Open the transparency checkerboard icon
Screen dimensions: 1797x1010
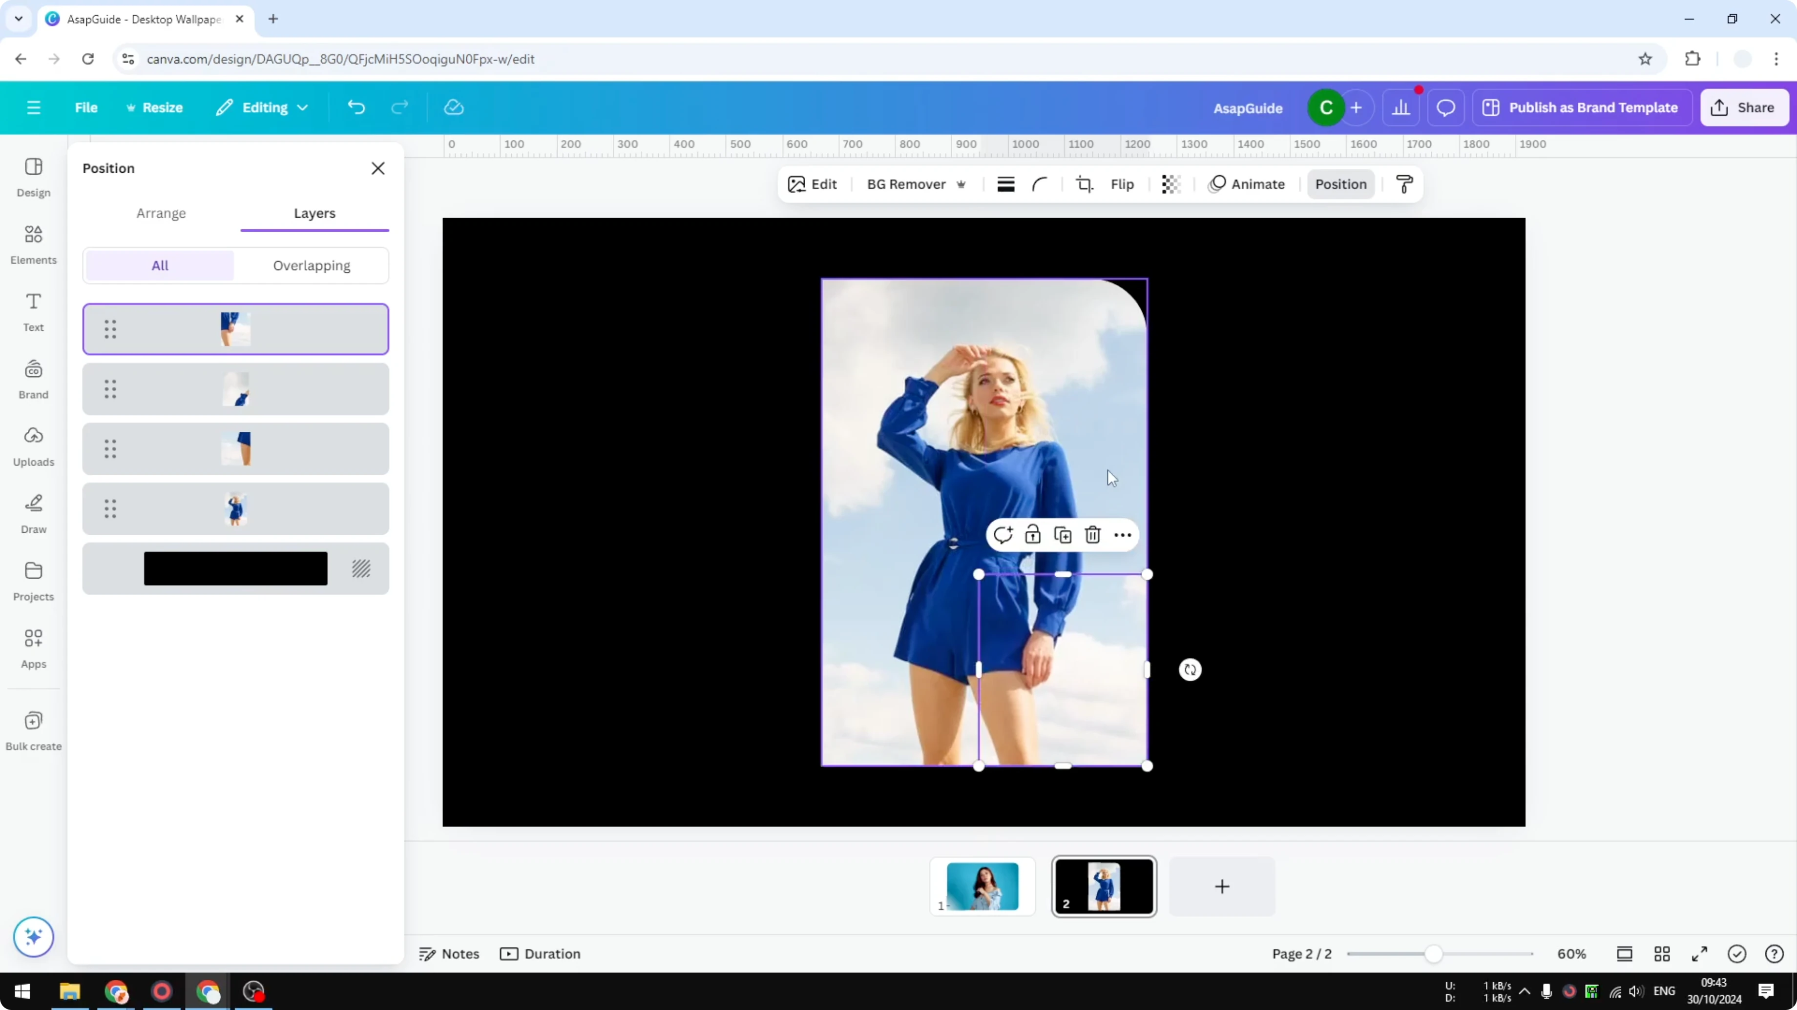click(1170, 184)
